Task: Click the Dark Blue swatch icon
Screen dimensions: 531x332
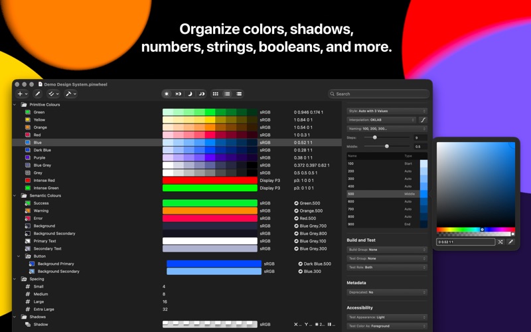Action: (x=28, y=150)
